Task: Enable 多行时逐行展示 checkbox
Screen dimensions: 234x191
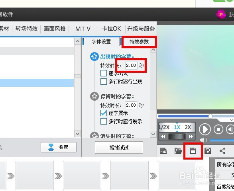Action: [x=104, y=121]
